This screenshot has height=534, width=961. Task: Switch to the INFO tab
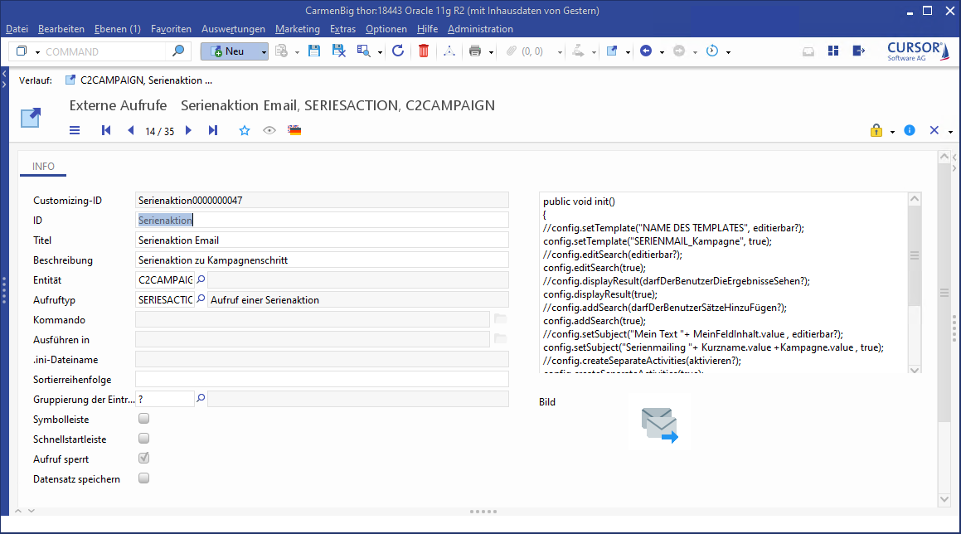43,167
